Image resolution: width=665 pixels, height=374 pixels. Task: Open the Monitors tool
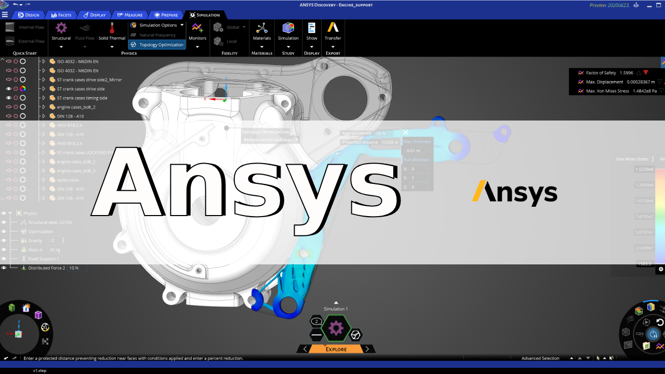click(197, 31)
